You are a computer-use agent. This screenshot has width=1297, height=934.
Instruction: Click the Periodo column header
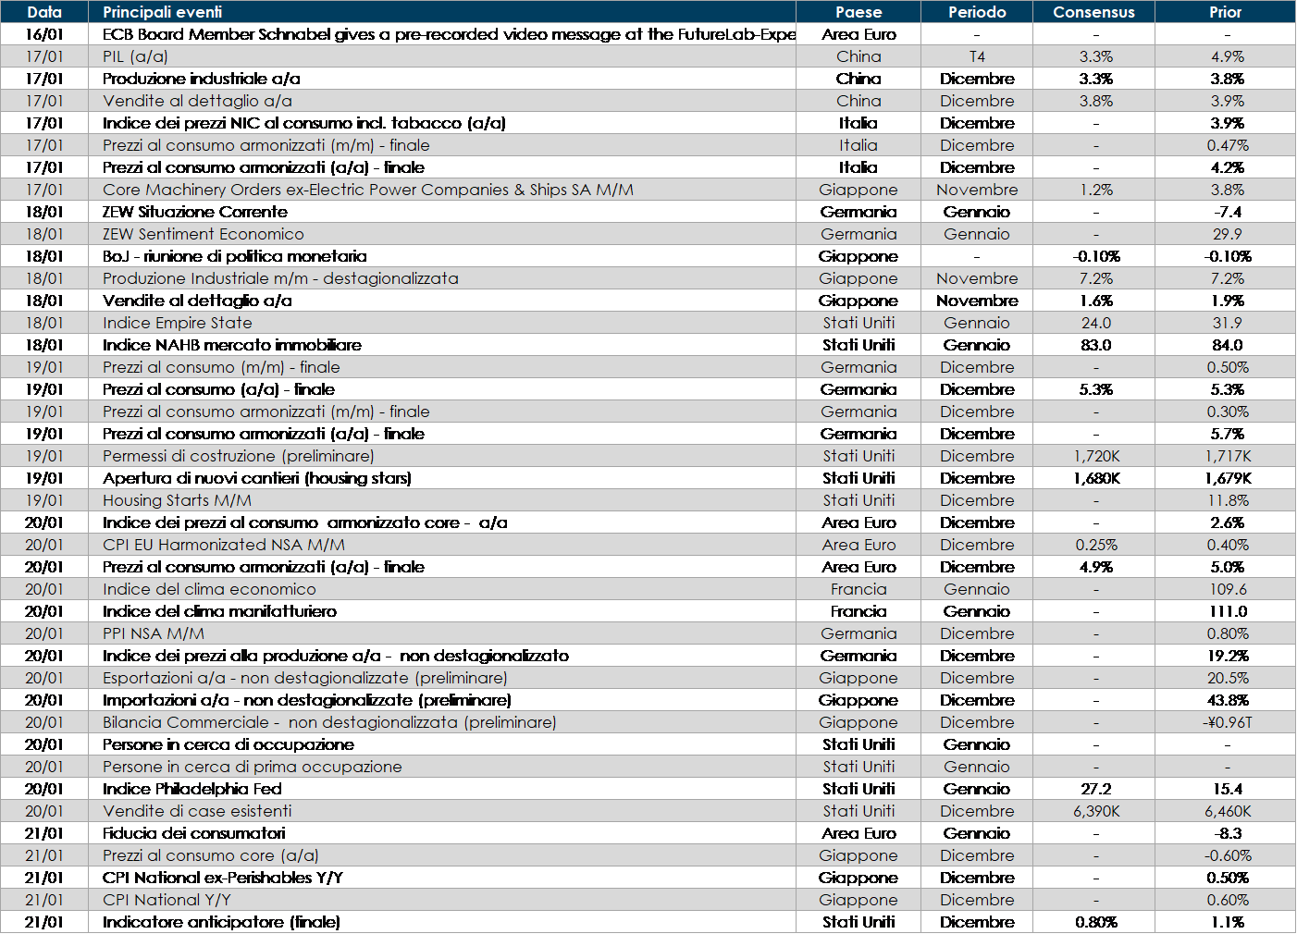[976, 12]
